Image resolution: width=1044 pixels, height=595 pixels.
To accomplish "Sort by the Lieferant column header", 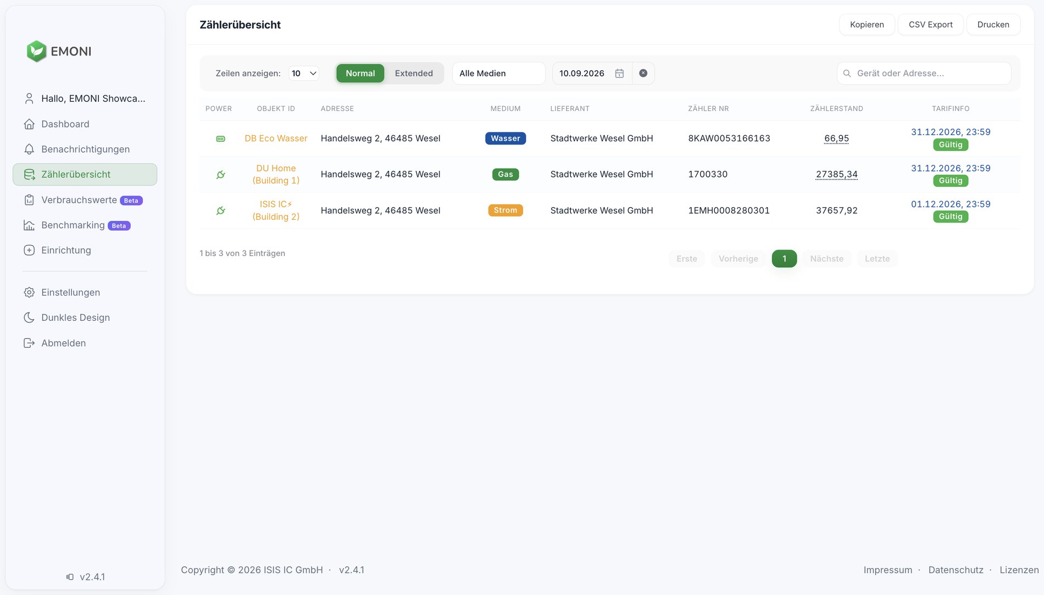I will coord(570,109).
